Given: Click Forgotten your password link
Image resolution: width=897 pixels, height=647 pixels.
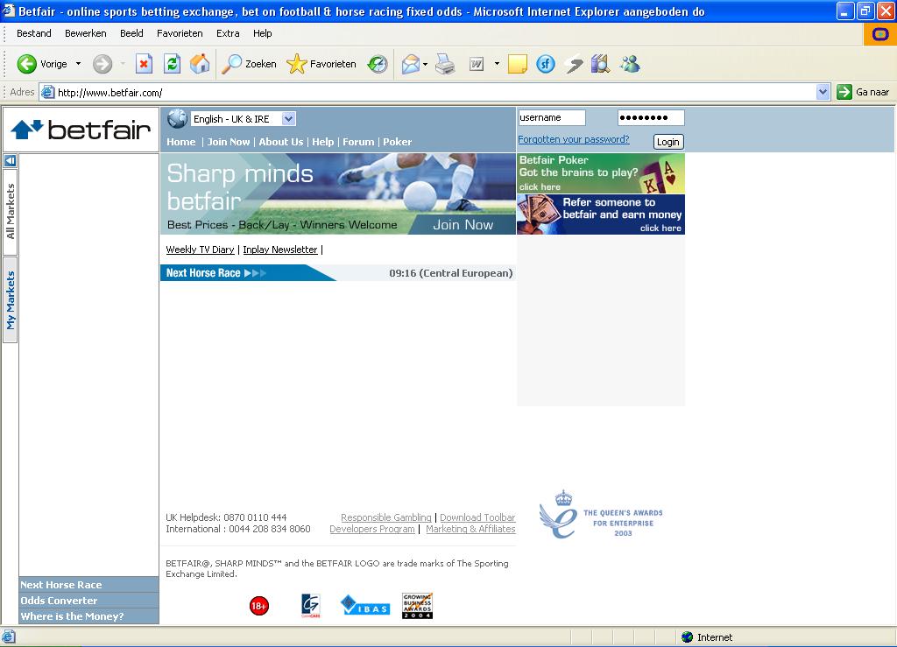Looking at the screenshot, I should [573, 139].
